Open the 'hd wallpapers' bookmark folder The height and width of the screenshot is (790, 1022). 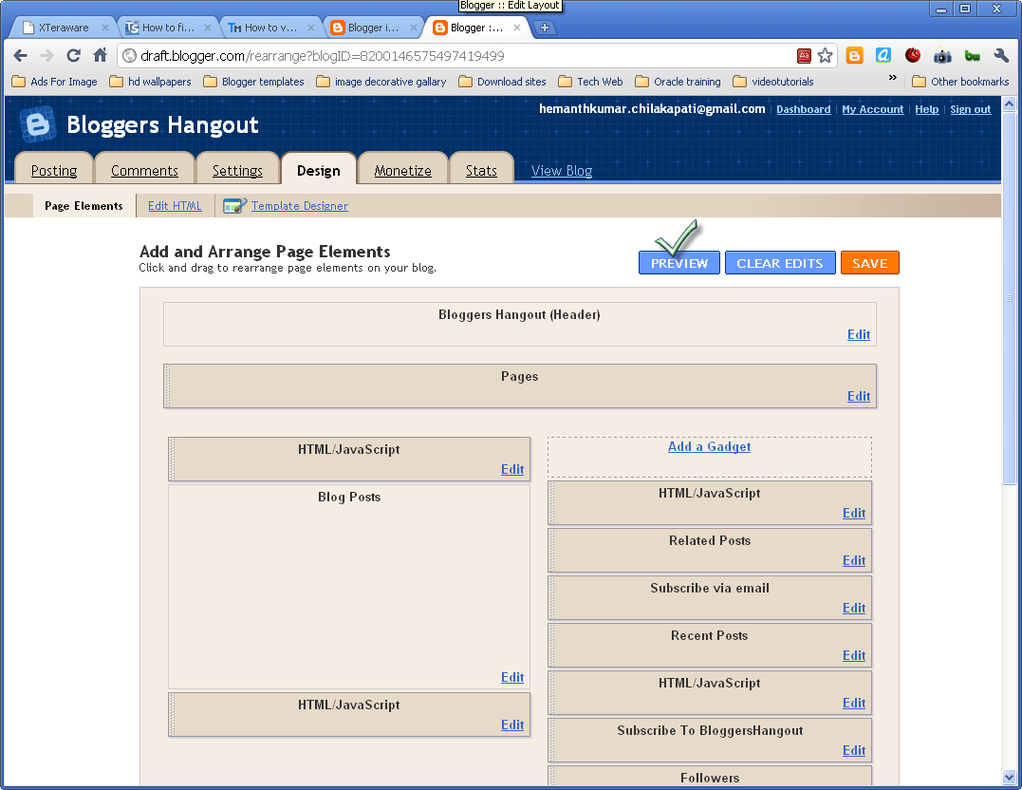pos(151,82)
